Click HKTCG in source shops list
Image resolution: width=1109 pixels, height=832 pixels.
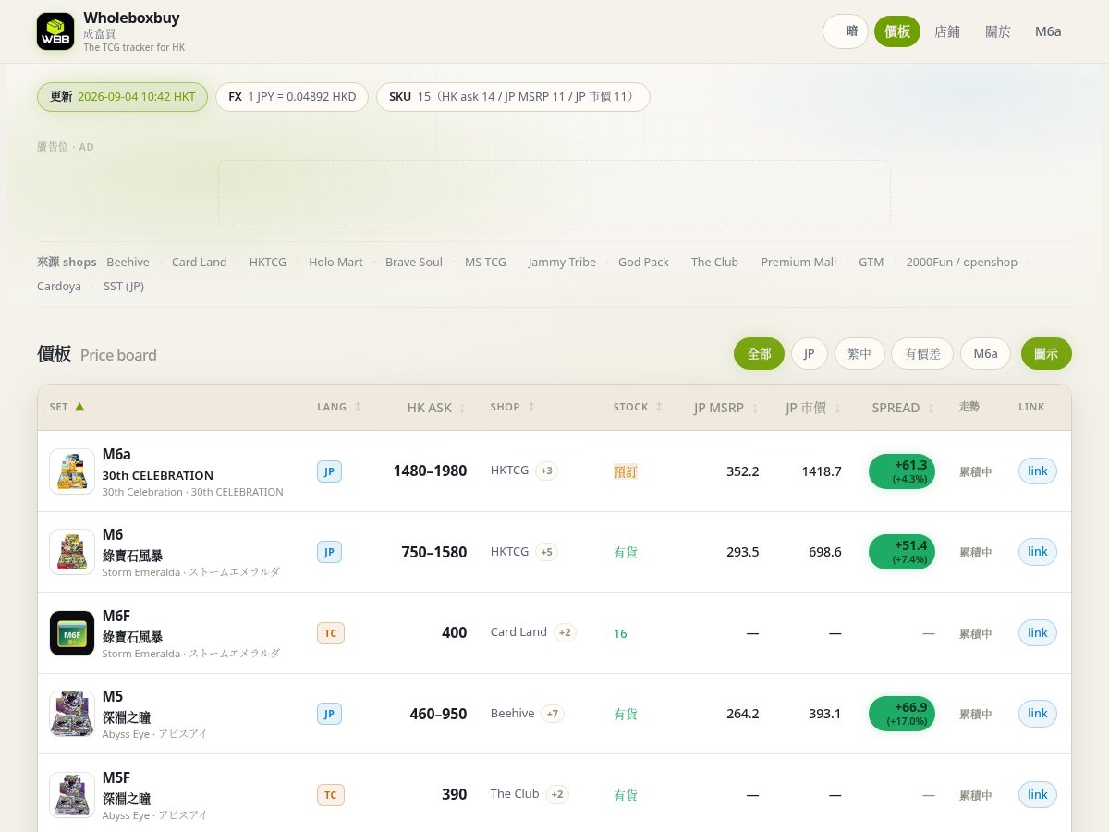[268, 263]
